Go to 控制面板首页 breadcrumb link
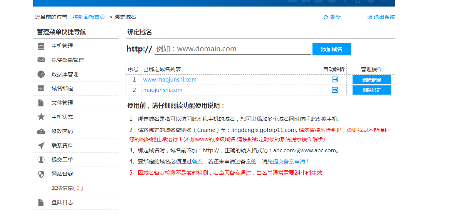 pyautogui.click(x=89, y=17)
